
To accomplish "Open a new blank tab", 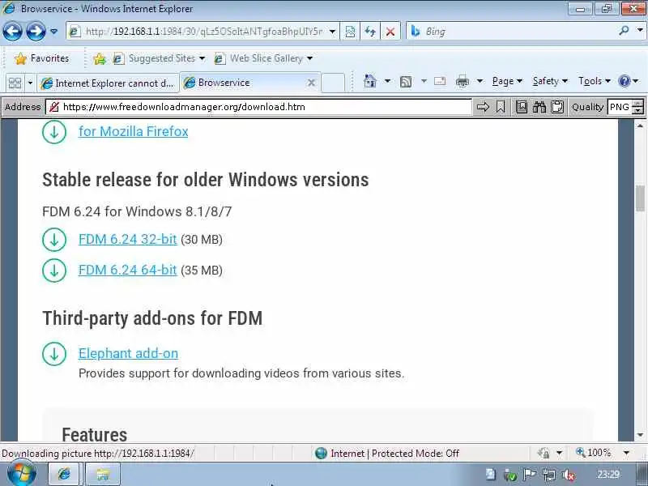I will click(333, 83).
